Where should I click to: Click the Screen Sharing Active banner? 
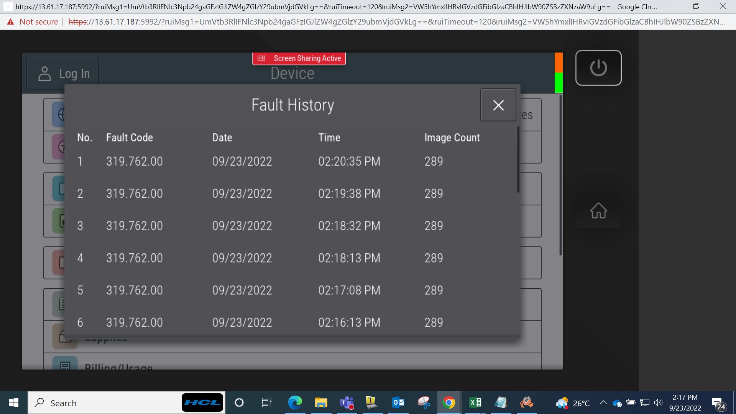299,58
